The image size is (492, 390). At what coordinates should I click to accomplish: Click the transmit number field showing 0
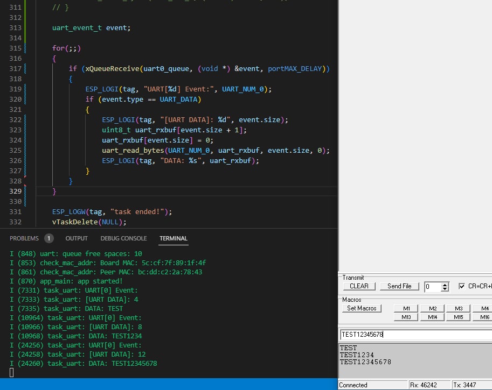[x=432, y=287]
